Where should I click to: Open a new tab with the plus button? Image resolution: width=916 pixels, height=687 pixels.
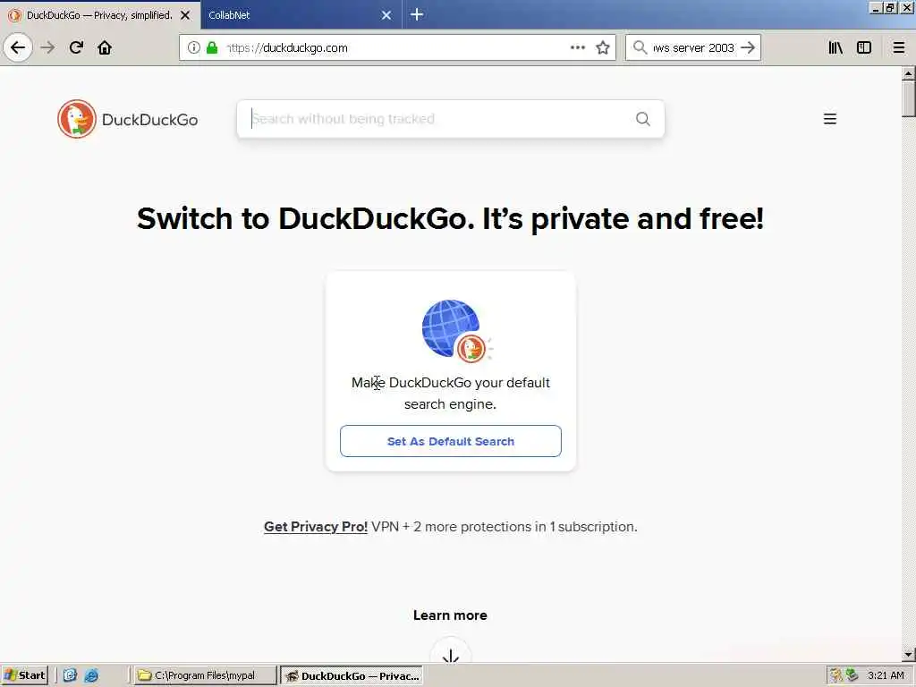point(417,14)
